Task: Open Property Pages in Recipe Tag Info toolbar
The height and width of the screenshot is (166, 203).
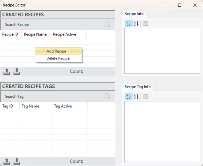Action: (x=145, y=97)
